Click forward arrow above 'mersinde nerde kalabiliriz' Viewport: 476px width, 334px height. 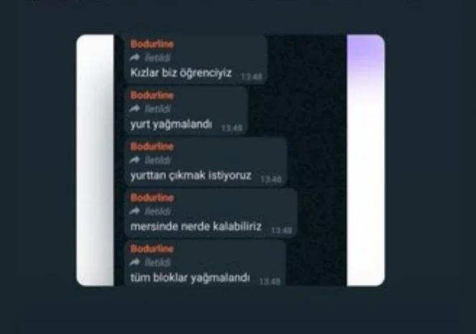click(135, 210)
